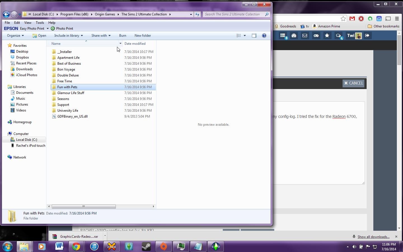The height and width of the screenshot is (252, 403).
Task: Open the Explorer Help icon
Action: pos(264,36)
